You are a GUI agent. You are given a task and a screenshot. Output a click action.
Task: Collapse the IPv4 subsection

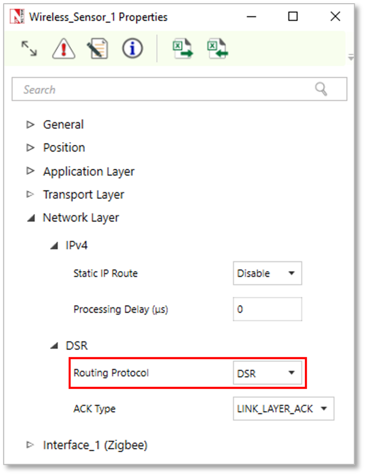tap(54, 246)
